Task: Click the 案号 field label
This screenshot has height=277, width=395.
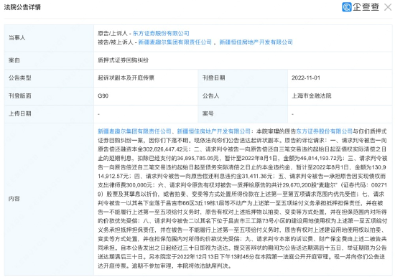Action: (208, 114)
